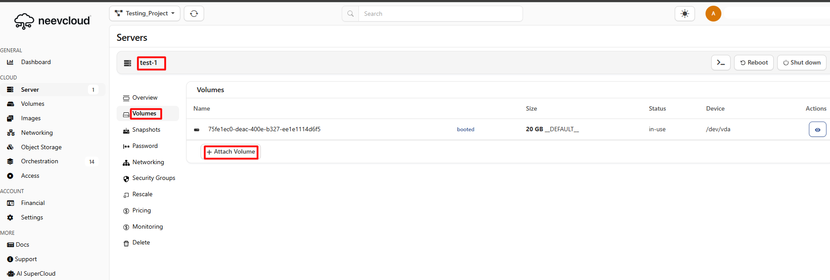Select Security Groups in server menu
The width and height of the screenshot is (830, 280).
[x=154, y=178]
